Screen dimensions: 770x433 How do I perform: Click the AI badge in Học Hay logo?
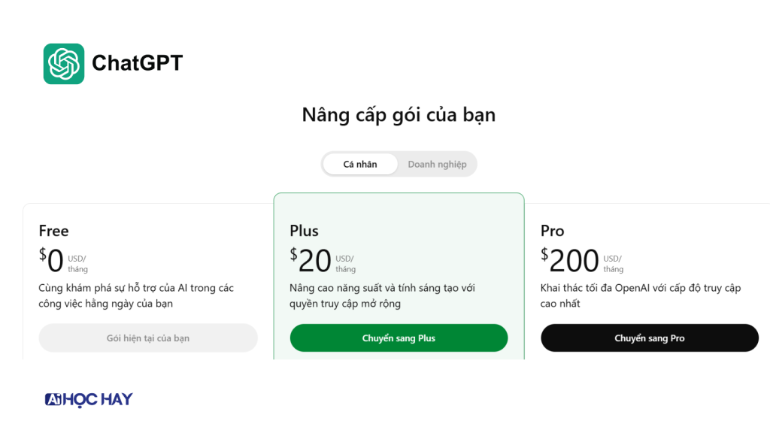coord(52,400)
